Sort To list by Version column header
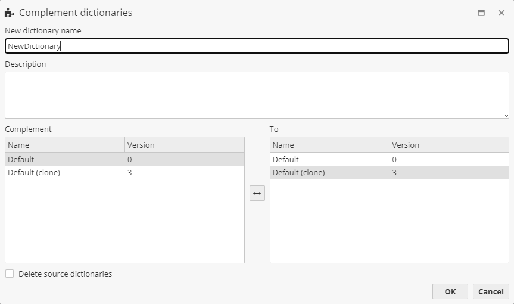This screenshot has height=304, width=514. click(448, 145)
